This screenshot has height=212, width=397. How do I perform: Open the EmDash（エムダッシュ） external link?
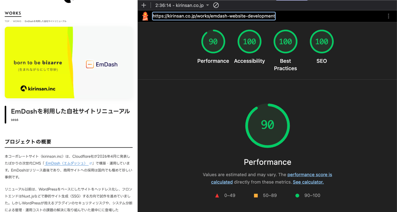coord(66,163)
